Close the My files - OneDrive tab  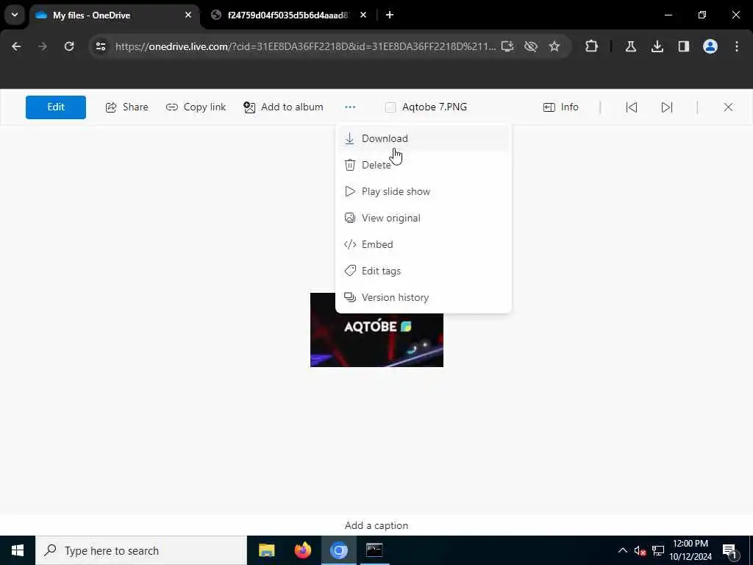(x=188, y=15)
